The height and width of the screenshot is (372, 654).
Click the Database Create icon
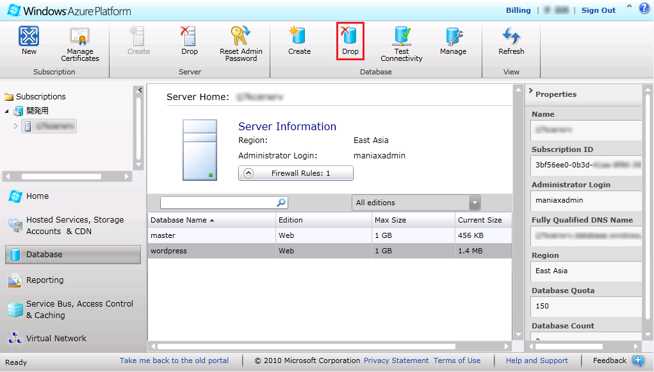[x=299, y=36]
